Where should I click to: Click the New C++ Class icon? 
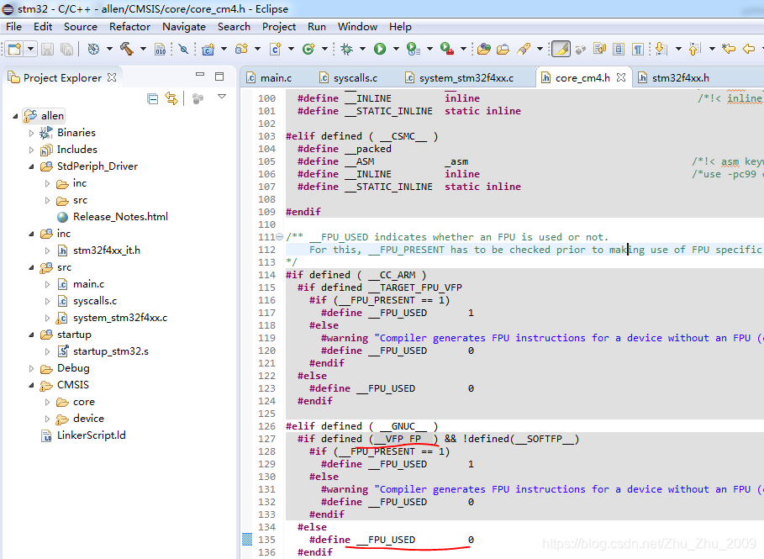[x=308, y=49]
